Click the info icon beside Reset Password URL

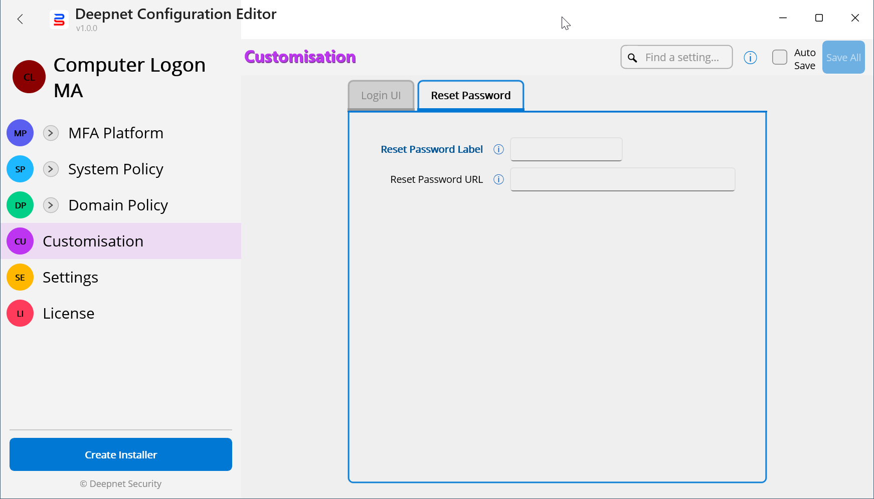[x=498, y=179]
